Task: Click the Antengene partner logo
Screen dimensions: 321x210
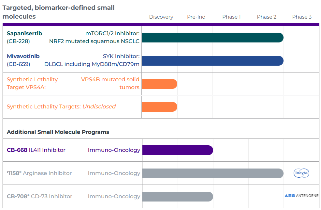Action: pyautogui.click(x=301, y=196)
